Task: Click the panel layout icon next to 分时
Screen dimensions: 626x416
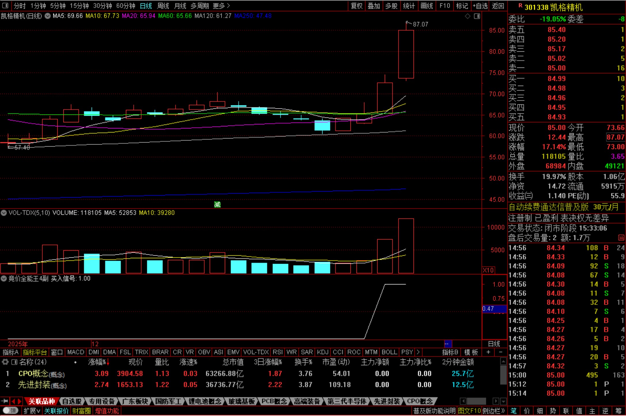Action: (5, 5)
